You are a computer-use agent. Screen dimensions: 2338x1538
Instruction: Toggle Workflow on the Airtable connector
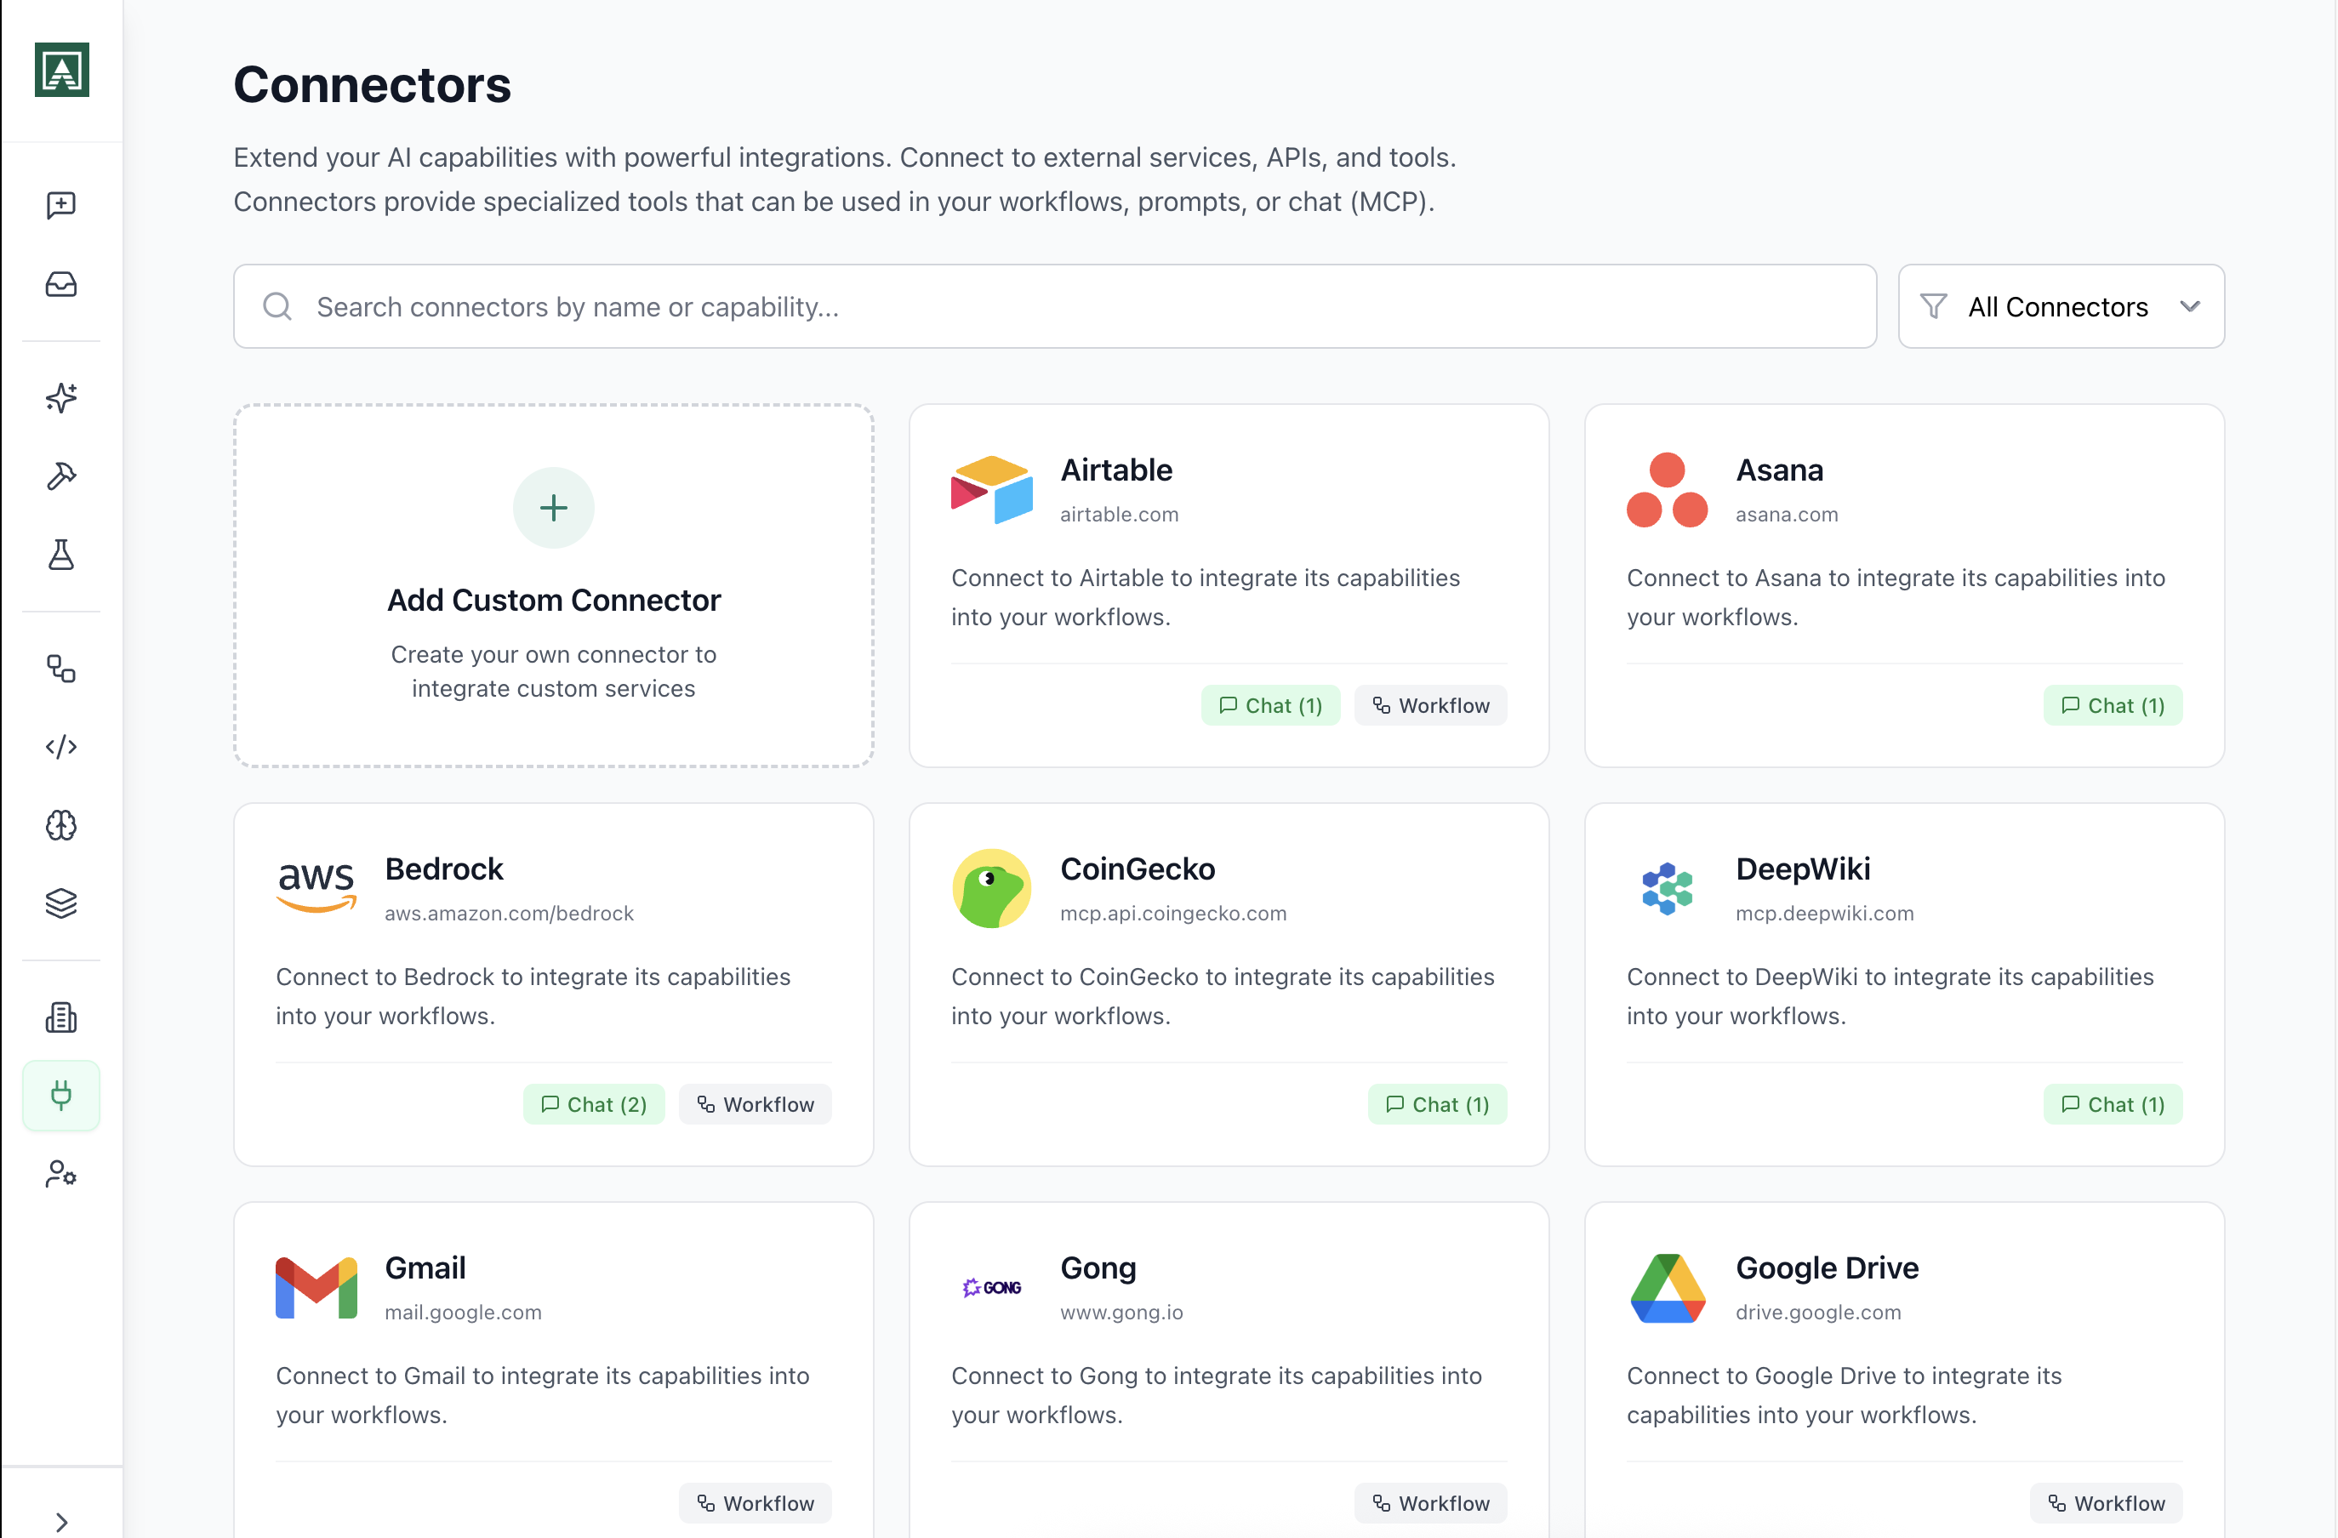coord(1430,704)
